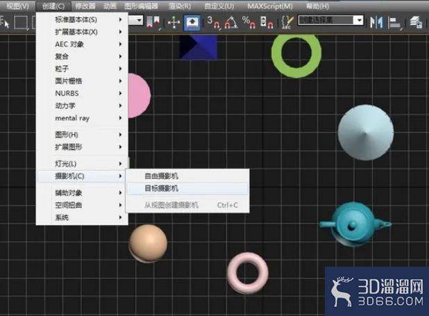Expand 扩展基本体(X) submenu
The image size is (429, 316).
point(82,32)
